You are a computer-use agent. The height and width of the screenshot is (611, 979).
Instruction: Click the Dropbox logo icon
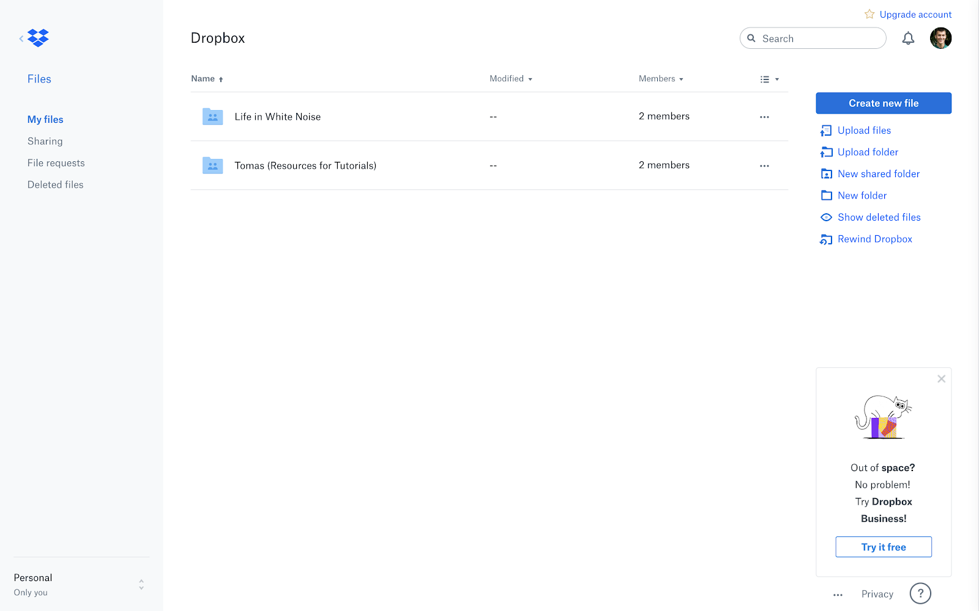pyautogui.click(x=38, y=38)
